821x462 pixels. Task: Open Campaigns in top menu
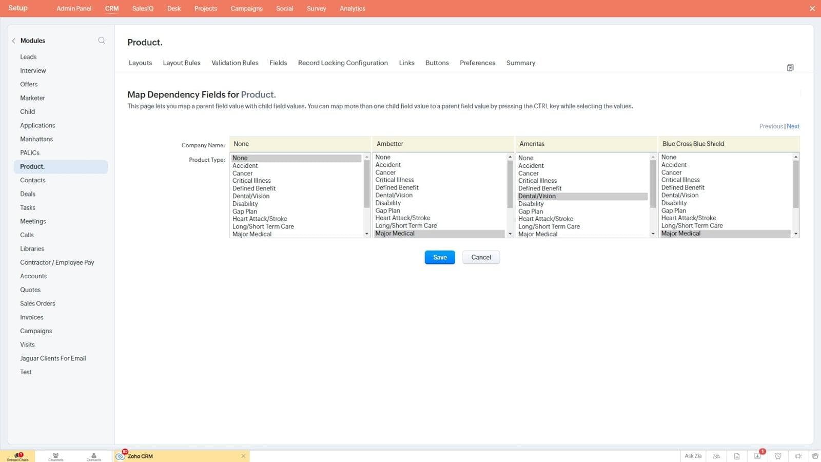click(x=246, y=8)
